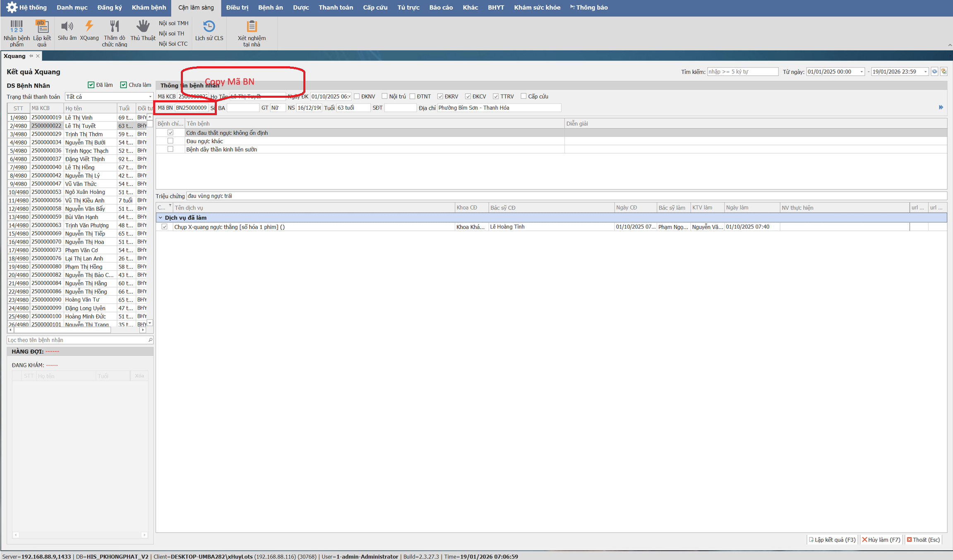This screenshot has height=560, width=953.
Task: Open the Từ ngày start date dropdown
Action: click(862, 72)
